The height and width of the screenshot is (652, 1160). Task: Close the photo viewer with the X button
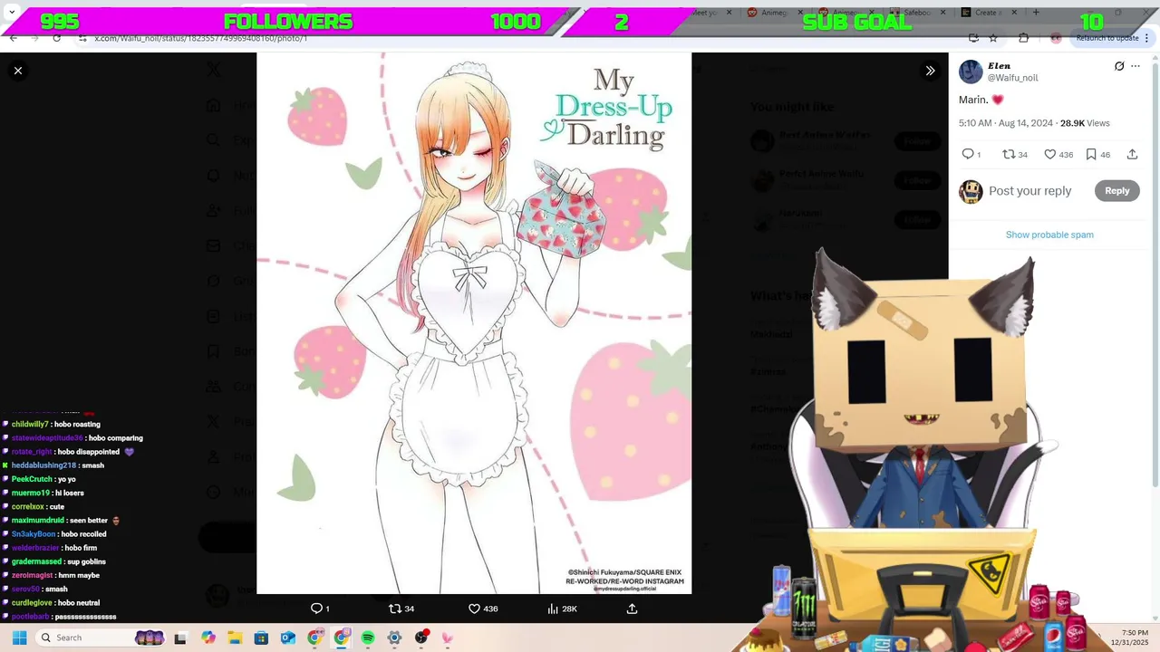click(x=18, y=71)
